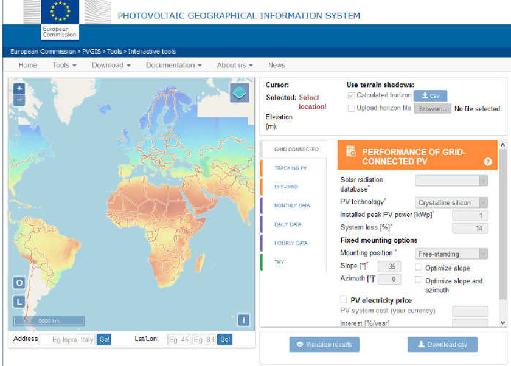Open the Tools menu

[63, 65]
